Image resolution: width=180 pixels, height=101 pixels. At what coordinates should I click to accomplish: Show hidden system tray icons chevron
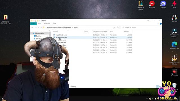point(147,98)
